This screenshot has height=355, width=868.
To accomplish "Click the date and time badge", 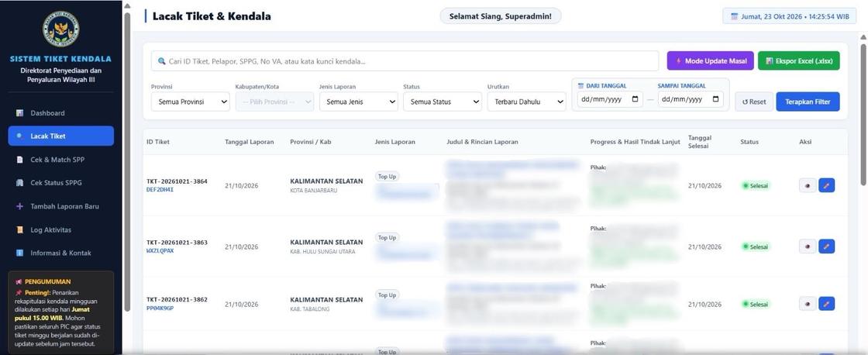I will point(790,16).
